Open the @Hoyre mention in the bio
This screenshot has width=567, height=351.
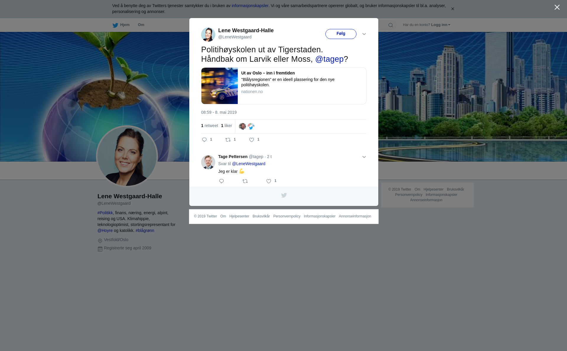tap(105, 230)
